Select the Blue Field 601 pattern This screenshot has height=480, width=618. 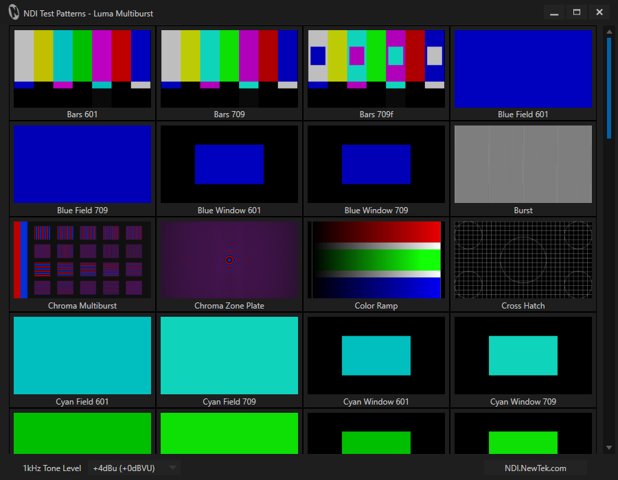(523, 69)
